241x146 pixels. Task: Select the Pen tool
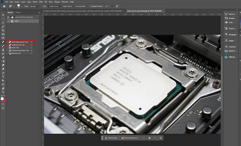point(3,73)
